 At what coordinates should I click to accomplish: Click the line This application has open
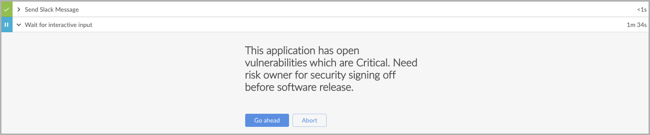pos(302,51)
